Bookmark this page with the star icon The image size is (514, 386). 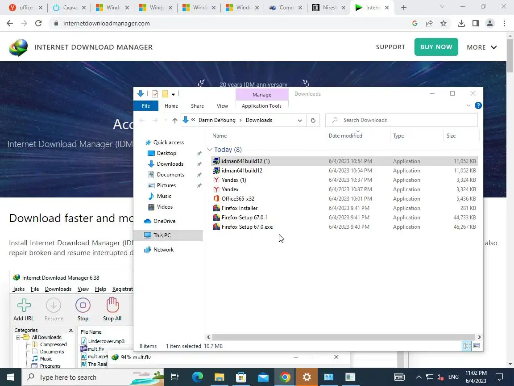point(444,23)
